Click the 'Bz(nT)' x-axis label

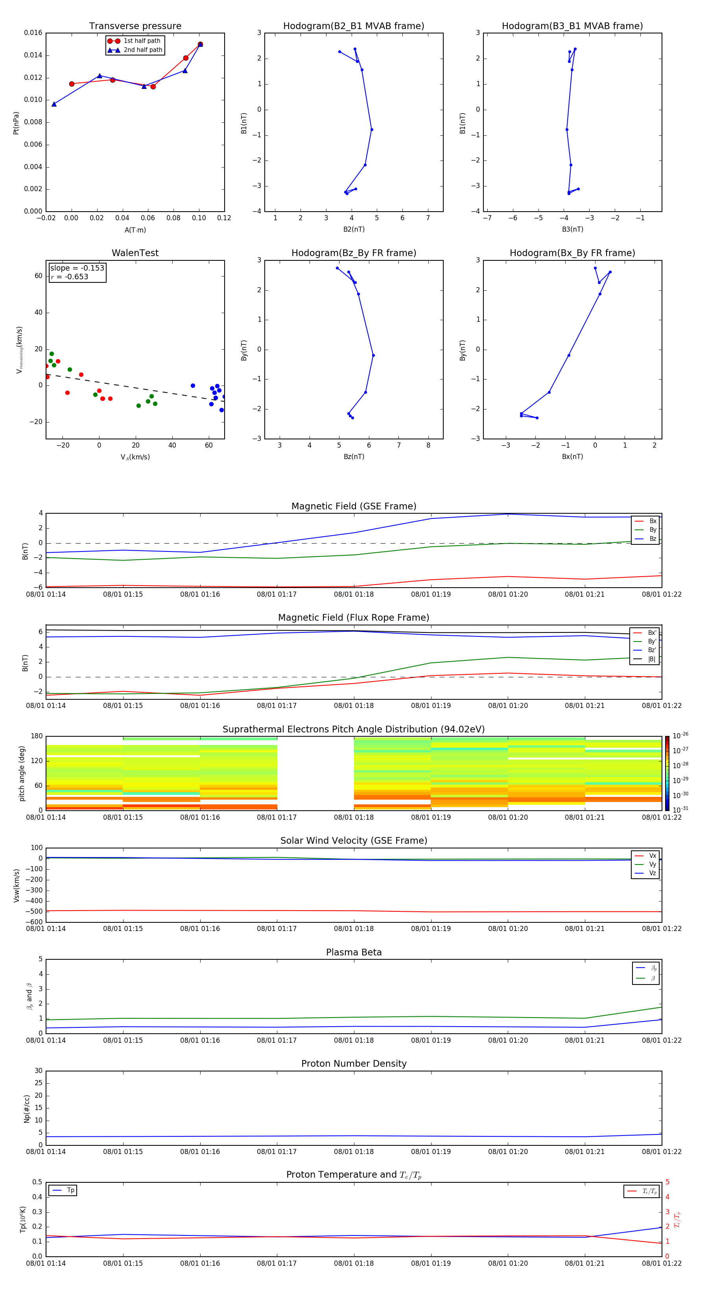354,457
